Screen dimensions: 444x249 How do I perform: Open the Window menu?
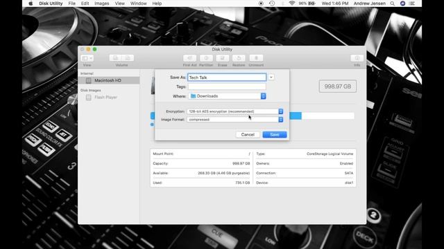coord(139,3)
